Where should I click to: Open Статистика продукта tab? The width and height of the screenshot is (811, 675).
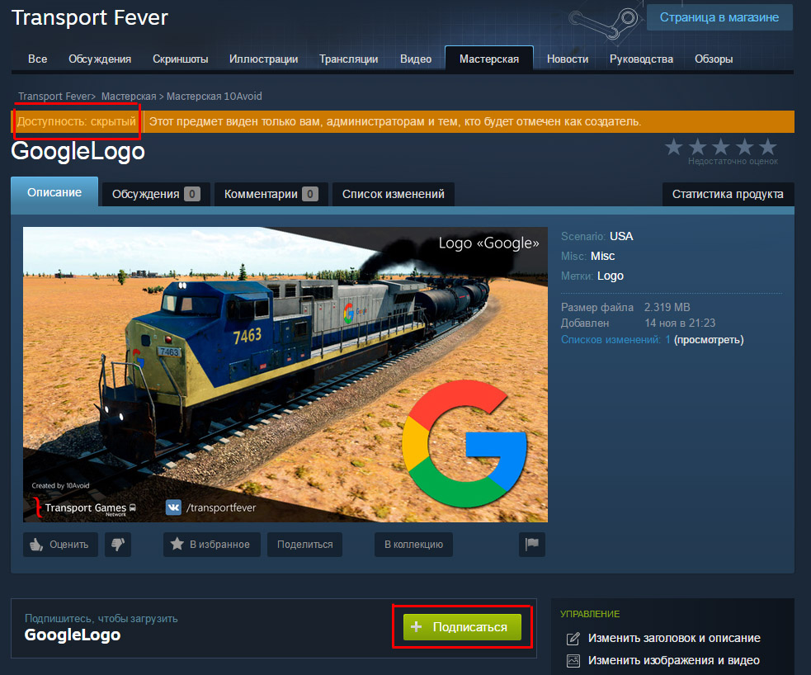click(x=728, y=194)
